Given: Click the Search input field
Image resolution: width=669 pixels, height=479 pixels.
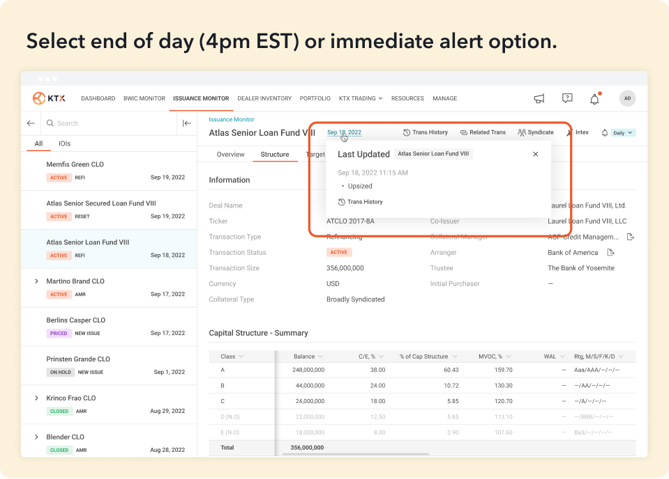Looking at the screenshot, I should [109, 123].
